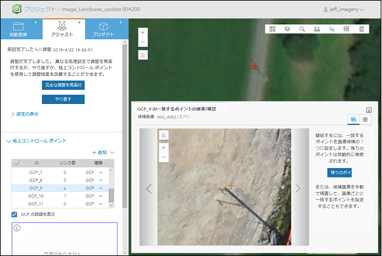The width and height of the screenshot is (382, 256).
Task: Click the 種類 column header
Action: (99, 163)
